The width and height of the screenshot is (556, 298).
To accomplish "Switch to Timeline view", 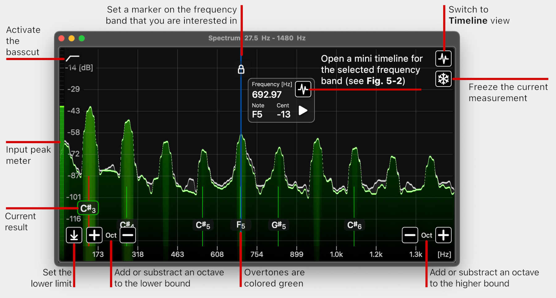I will (443, 59).
